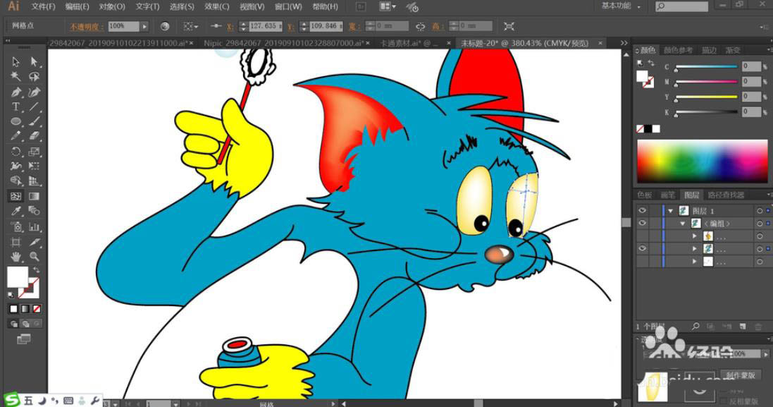Click the X value field 127.635
This screenshot has width=773, height=407.
pyautogui.click(x=265, y=26)
